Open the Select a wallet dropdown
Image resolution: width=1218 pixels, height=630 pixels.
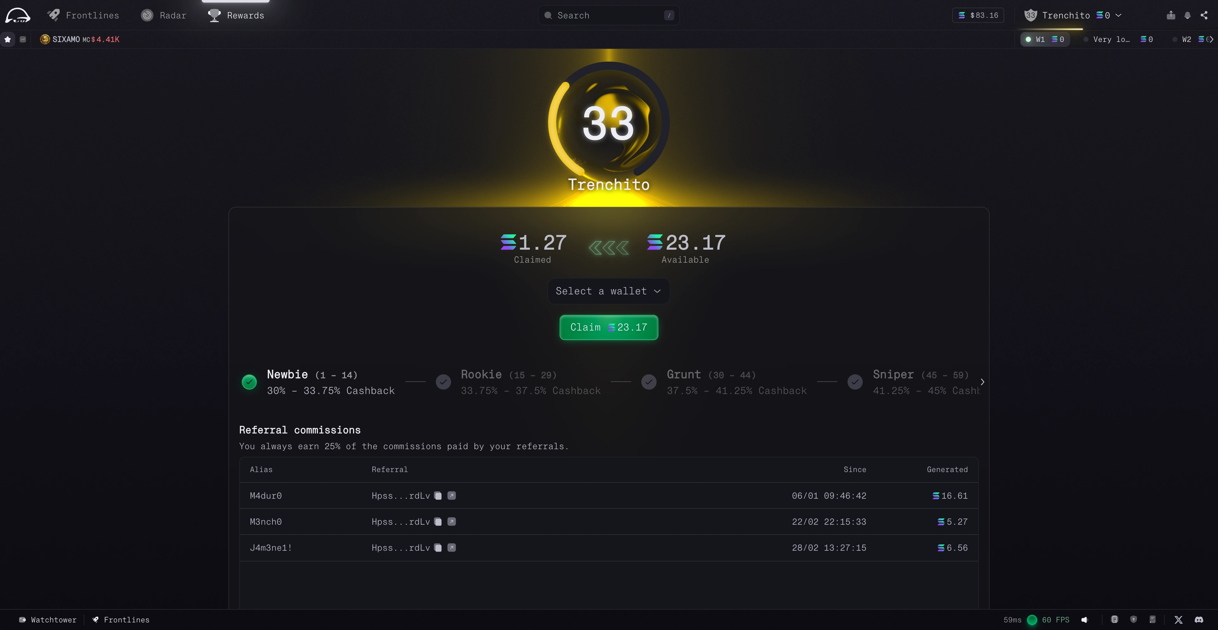pyautogui.click(x=609, y=291)
